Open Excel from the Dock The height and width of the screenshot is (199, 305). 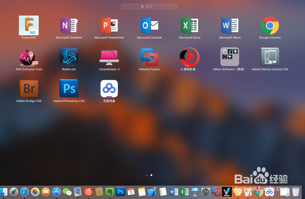(x=184, y=192)
